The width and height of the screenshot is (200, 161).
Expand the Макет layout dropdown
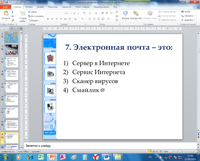point(33,12)
